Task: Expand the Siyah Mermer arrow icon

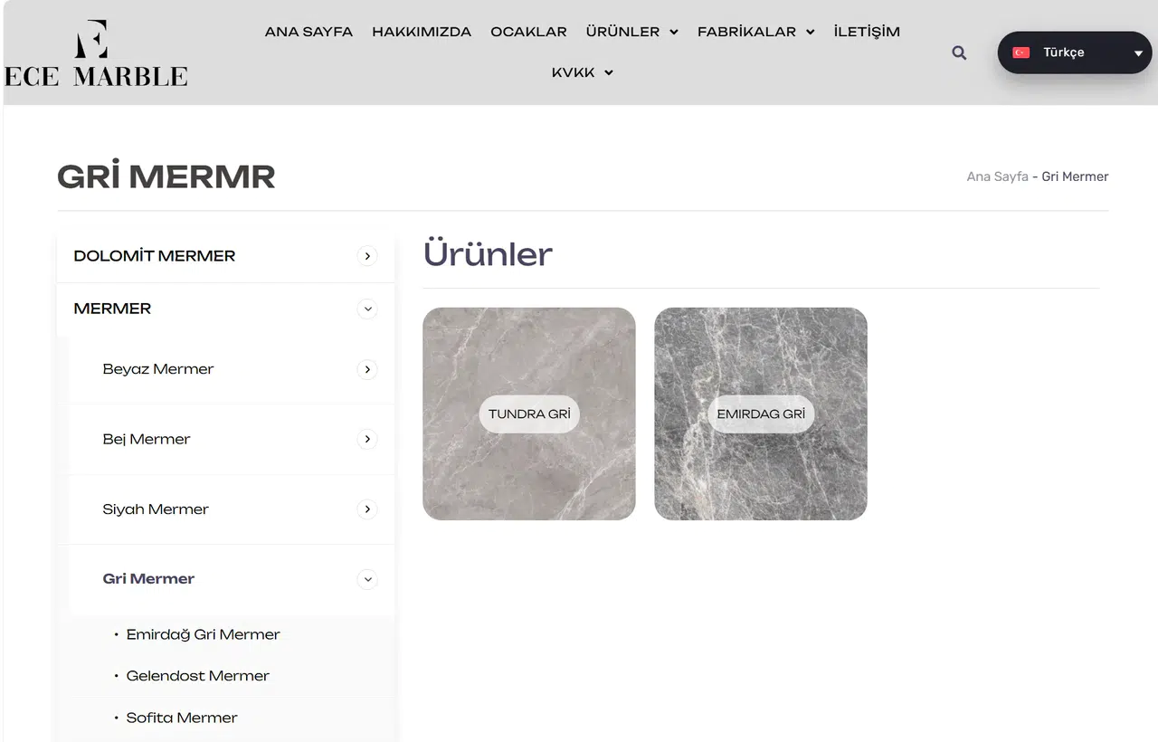Action: (367, 509)
